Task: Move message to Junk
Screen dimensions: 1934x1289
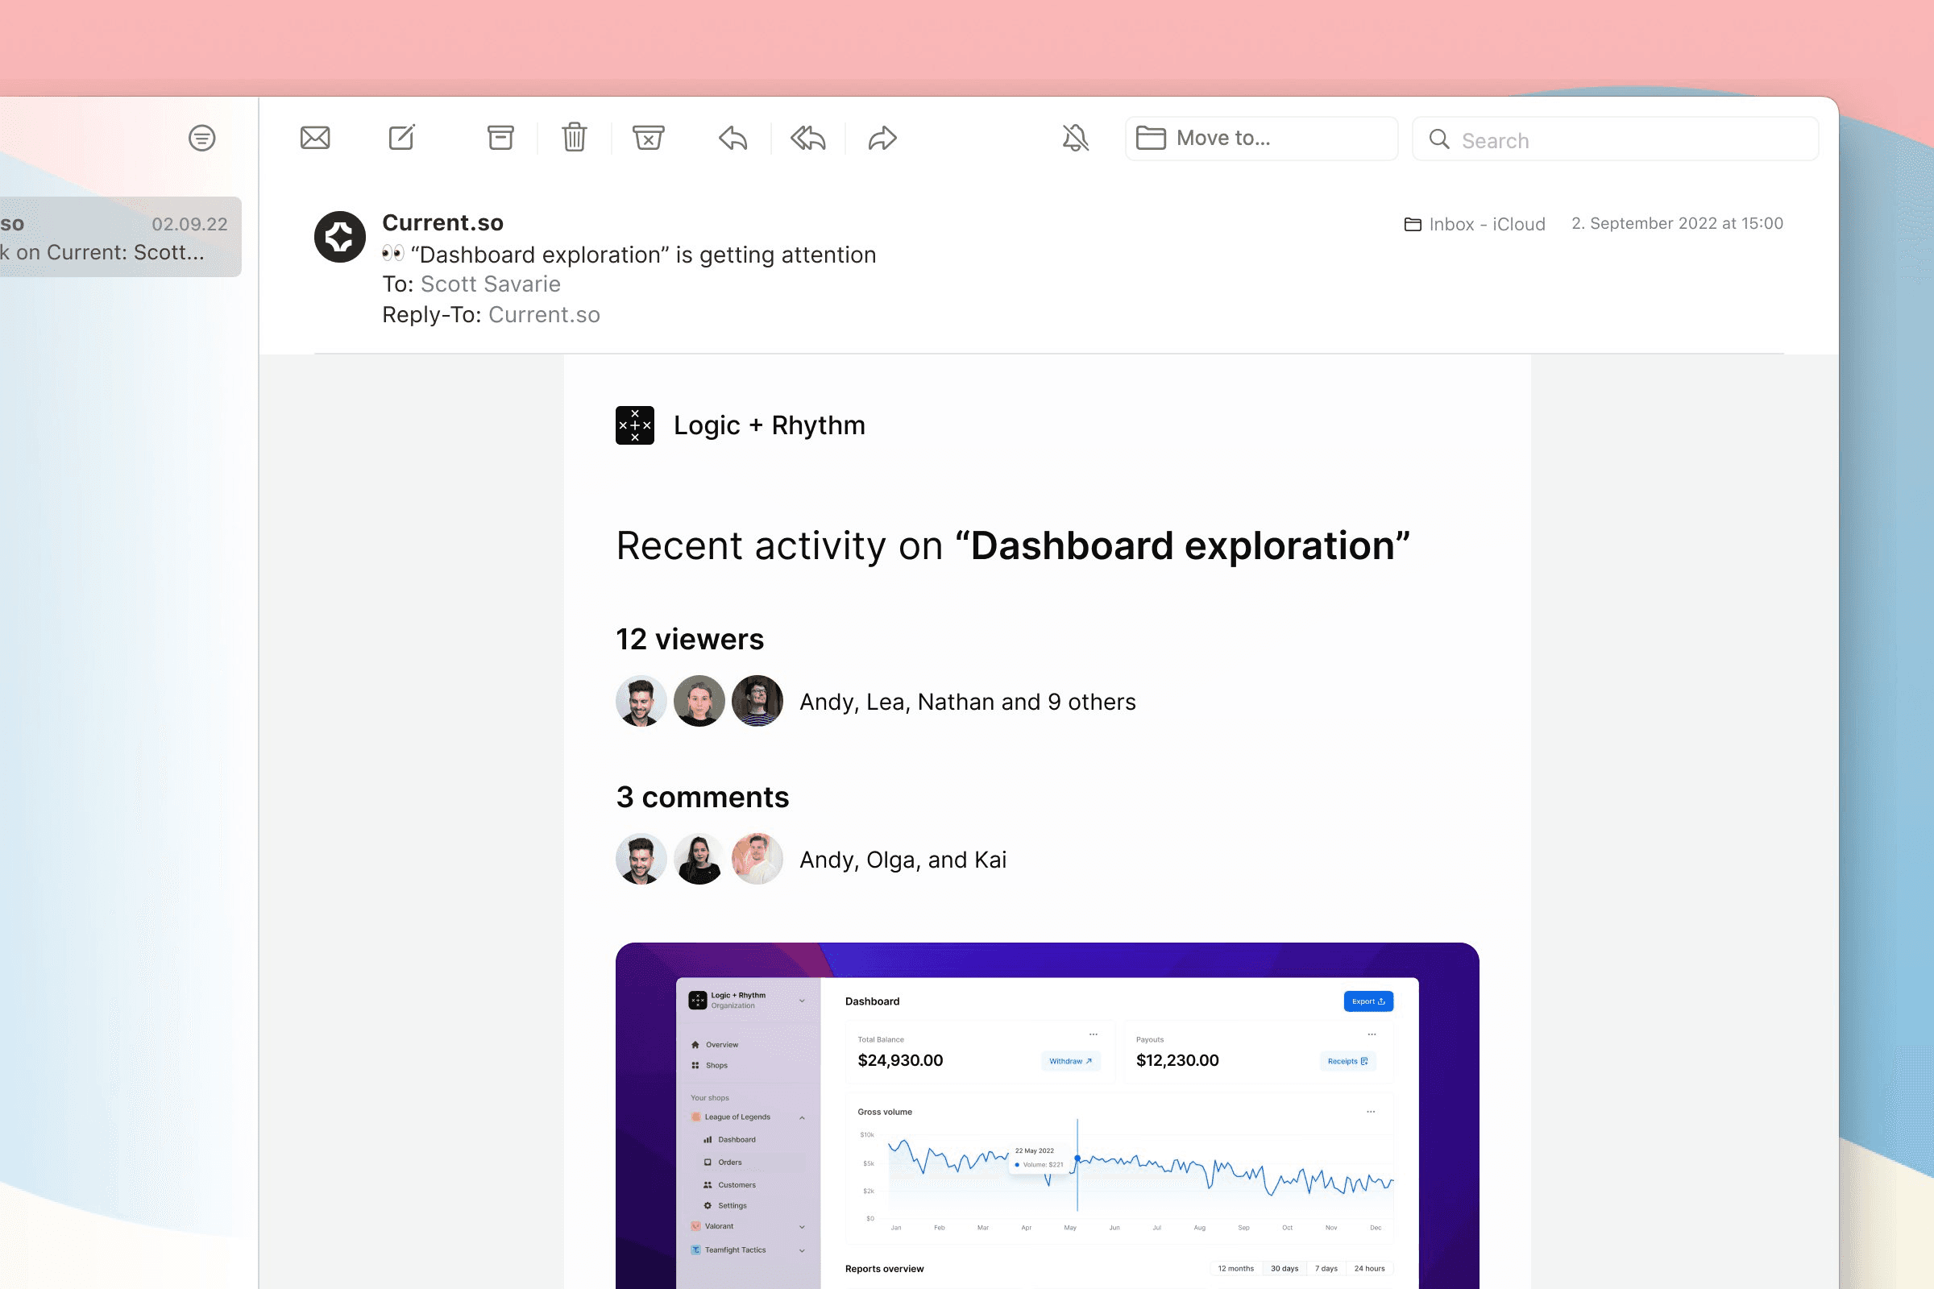Action: pos(648,138)
